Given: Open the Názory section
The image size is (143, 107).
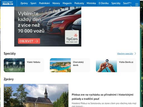Looking at the screenshot, I should pyautogui.click(x=56, y=3).
